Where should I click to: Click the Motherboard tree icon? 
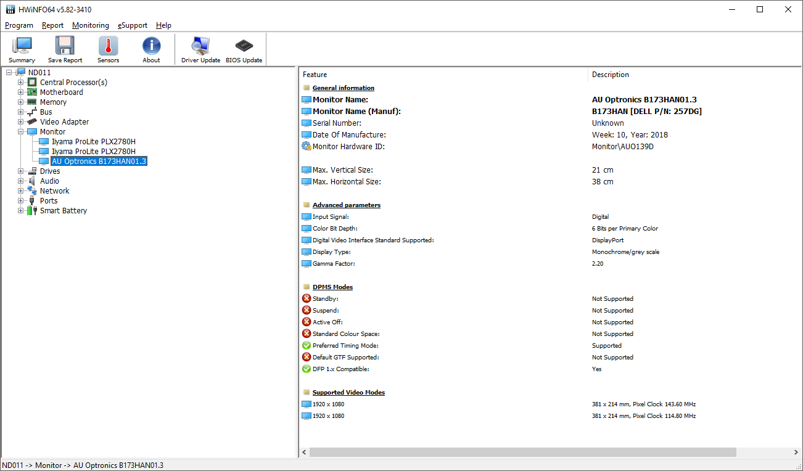pos(31,92)
